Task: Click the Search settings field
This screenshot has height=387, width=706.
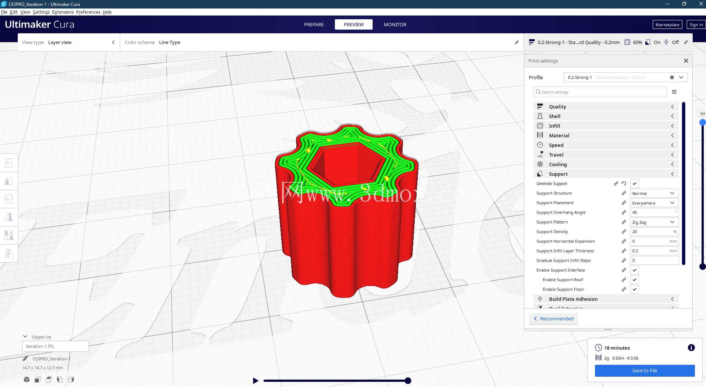Action: [600, 92]
